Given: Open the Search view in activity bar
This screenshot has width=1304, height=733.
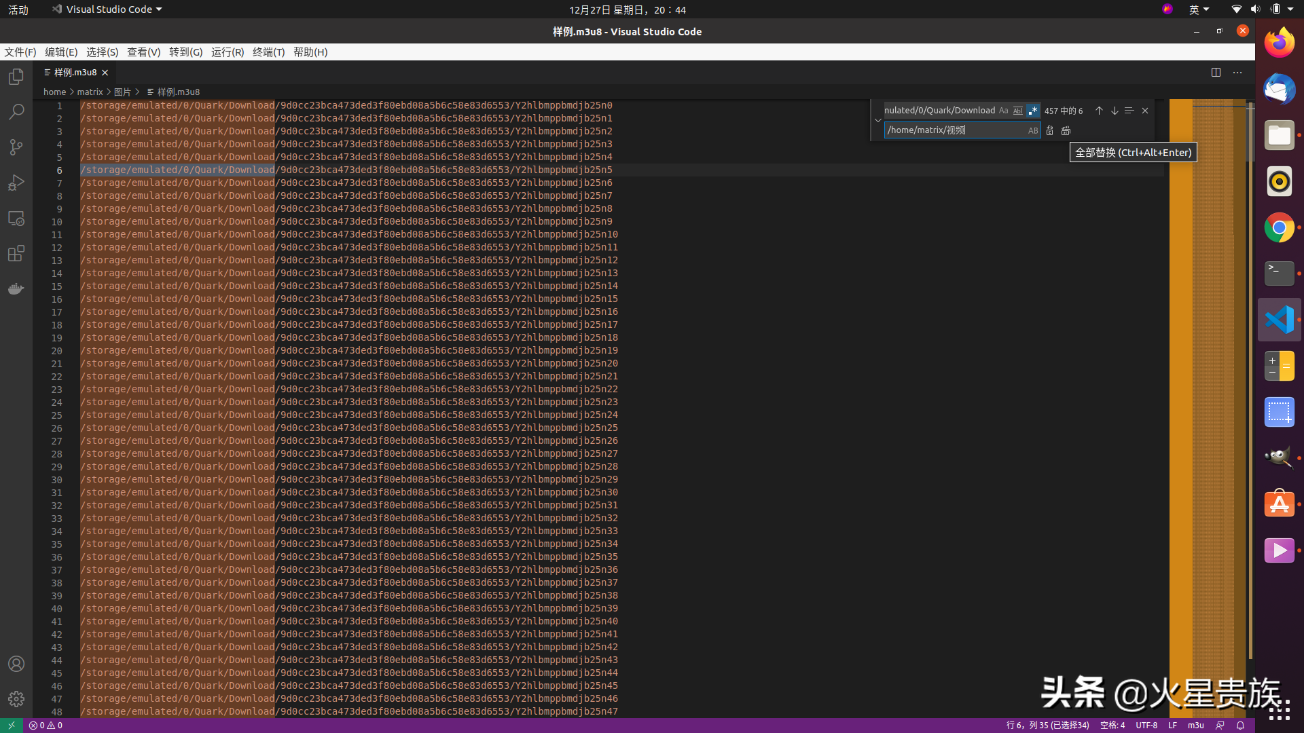Looking at the screenshot, I should pos(16,112).
